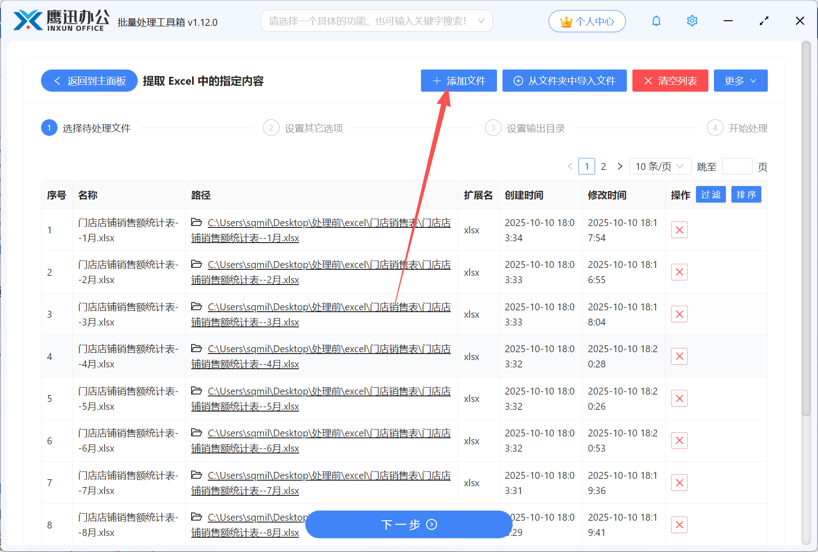This screenshot has width=818, height=552.
Task: Delete the 5月 file using its X icon
Action: click(x=679, y=398)
